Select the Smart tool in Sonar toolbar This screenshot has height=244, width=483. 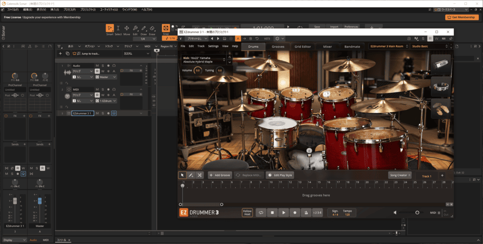(110, 29)
